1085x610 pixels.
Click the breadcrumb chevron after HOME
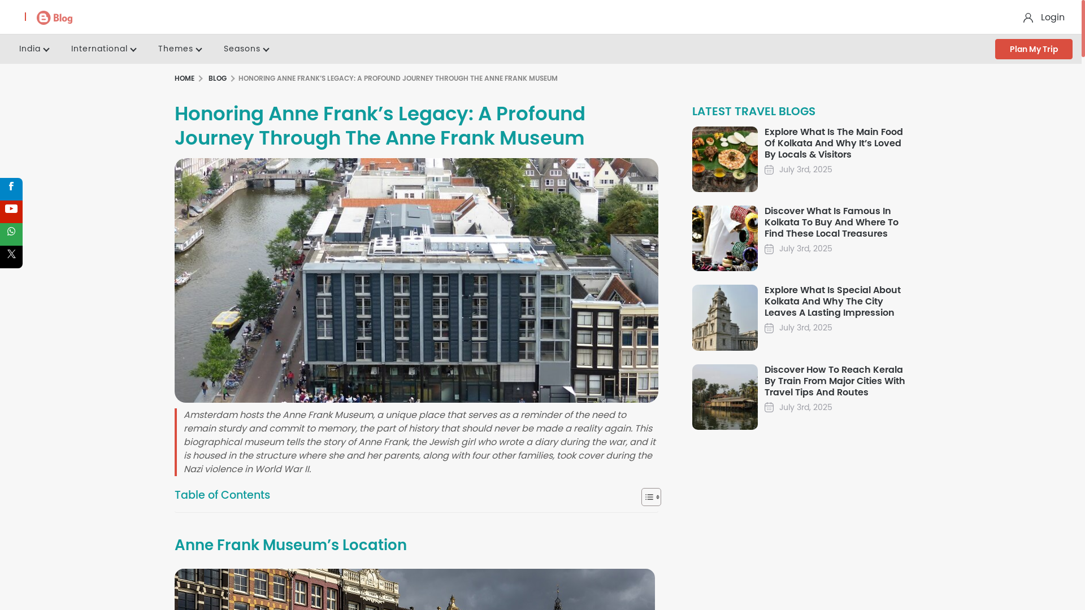201,79
